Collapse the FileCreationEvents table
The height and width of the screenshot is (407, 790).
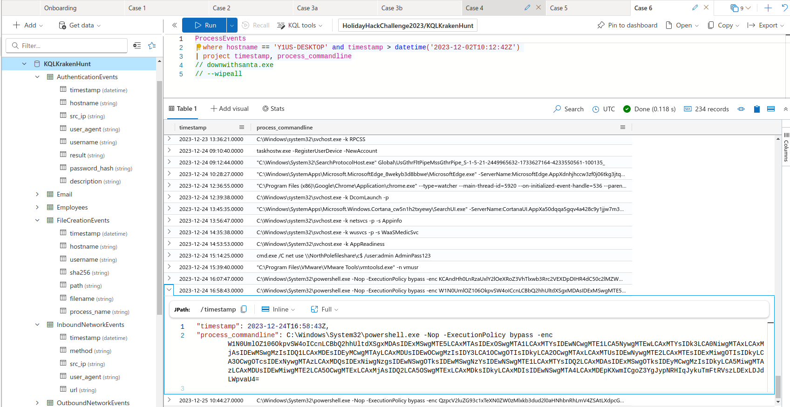click(37, 220)
